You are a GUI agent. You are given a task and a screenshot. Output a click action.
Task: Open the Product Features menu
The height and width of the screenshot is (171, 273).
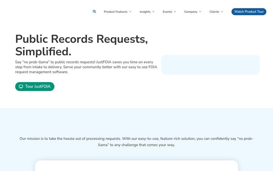tap(118, 12)
